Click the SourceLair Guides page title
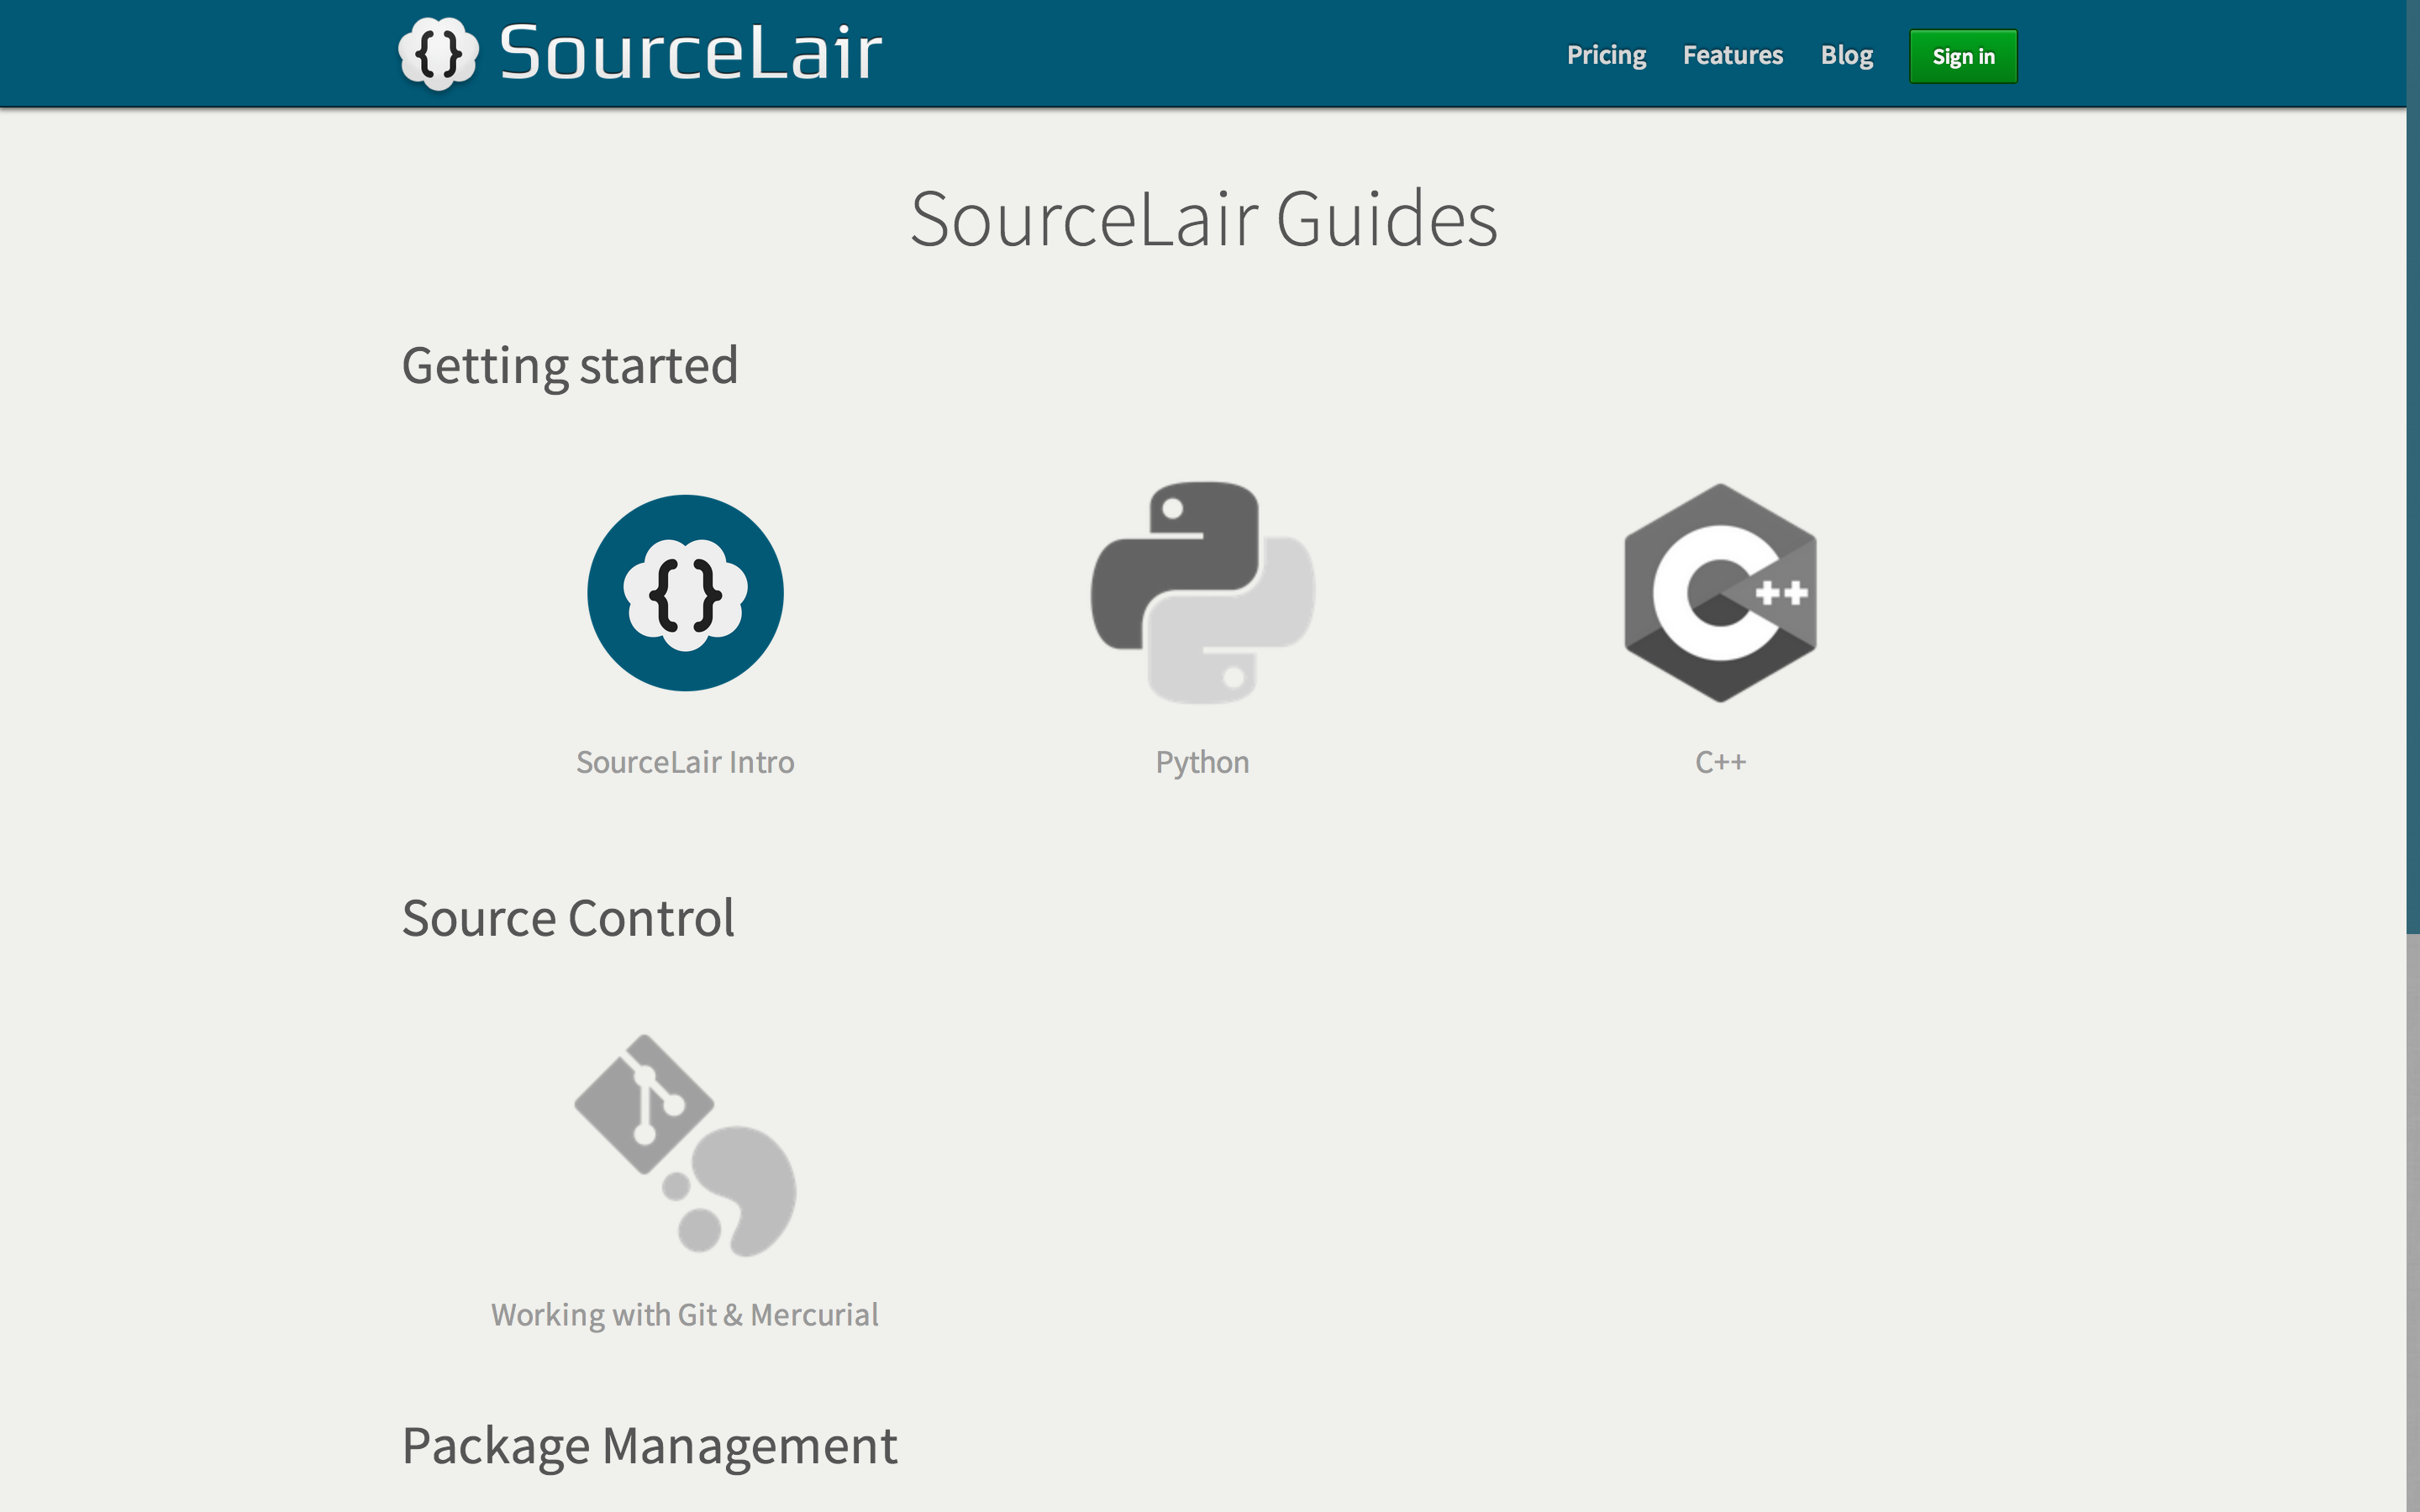The height and width of the screenshot is (1512, 2420). point(1204,221)
